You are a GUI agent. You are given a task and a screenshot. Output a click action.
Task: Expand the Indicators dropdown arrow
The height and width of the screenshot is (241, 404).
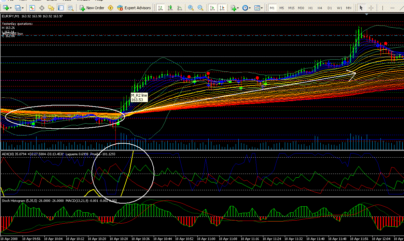click(238, 8)
